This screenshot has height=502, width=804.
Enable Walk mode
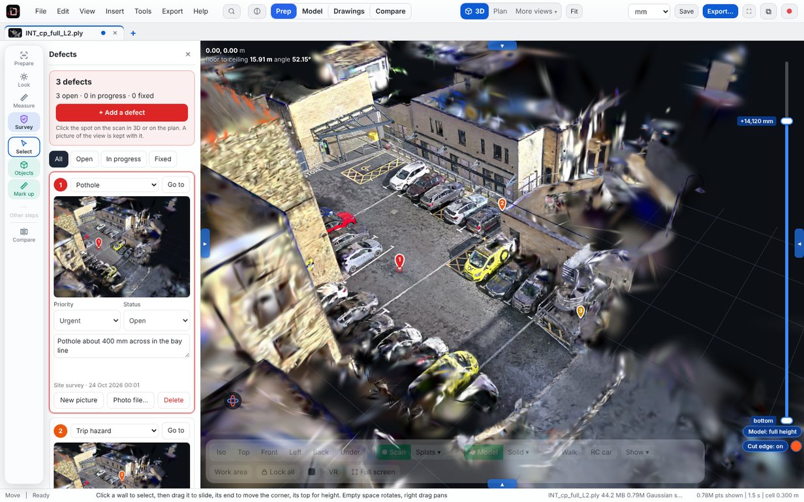[569, 452]
